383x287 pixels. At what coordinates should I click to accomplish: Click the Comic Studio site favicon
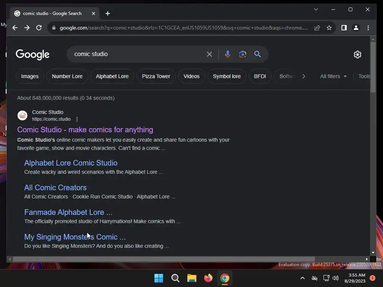coord(22,115)
